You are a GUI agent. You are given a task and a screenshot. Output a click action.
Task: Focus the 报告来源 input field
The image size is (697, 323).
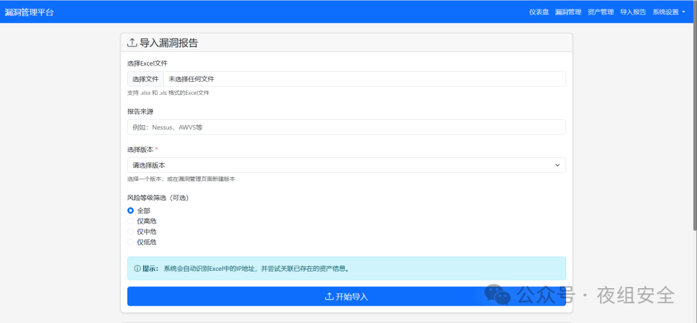pos(347,127)
